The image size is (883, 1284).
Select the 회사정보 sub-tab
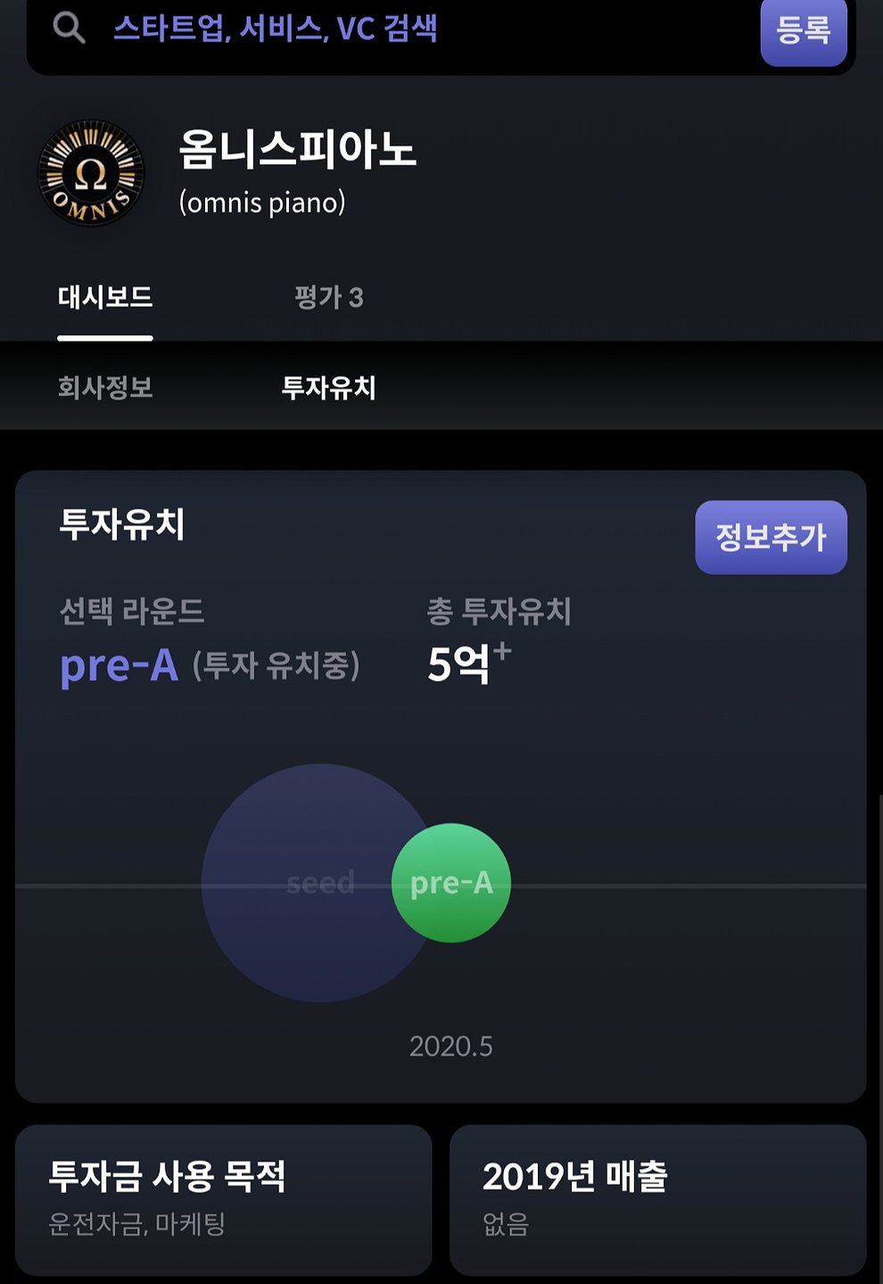click(105, 387)
